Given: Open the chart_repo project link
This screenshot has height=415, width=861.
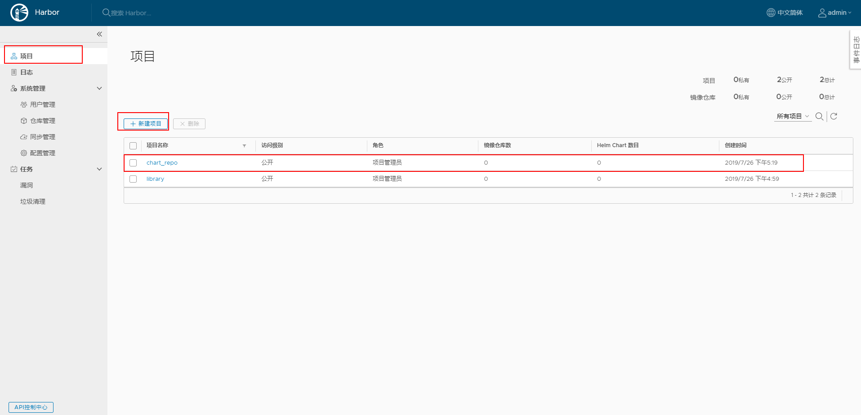Looking at the screenshot, I should coord(161,162).
